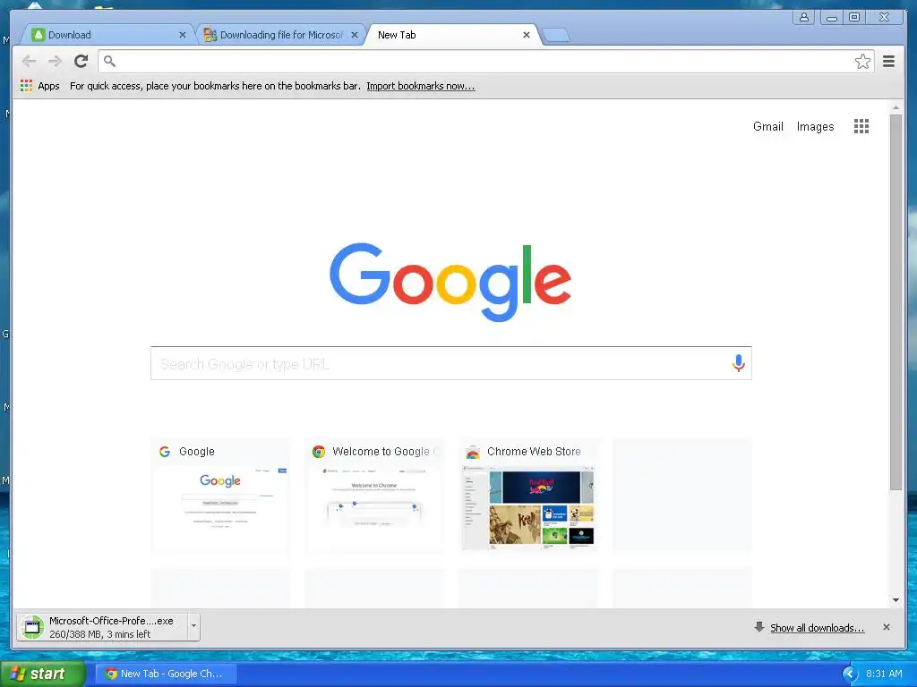Click Import bookmarks now link

(421, 86)
